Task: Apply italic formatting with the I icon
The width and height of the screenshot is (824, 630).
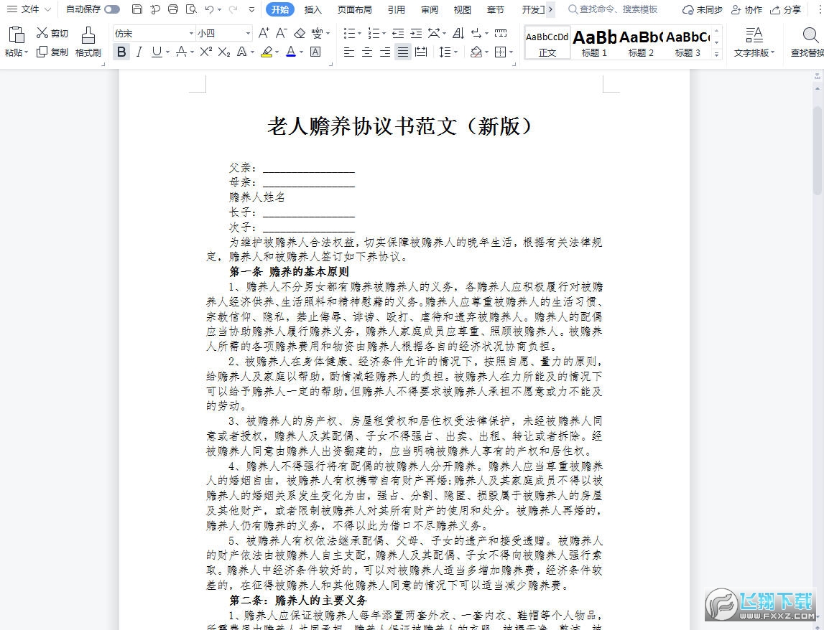Action: [139, 52]
